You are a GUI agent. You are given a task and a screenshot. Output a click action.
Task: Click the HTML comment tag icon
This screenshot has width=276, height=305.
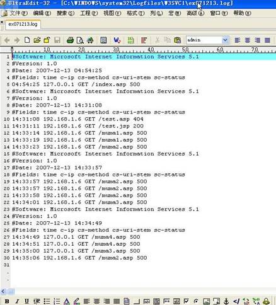(x=236, y=301)
